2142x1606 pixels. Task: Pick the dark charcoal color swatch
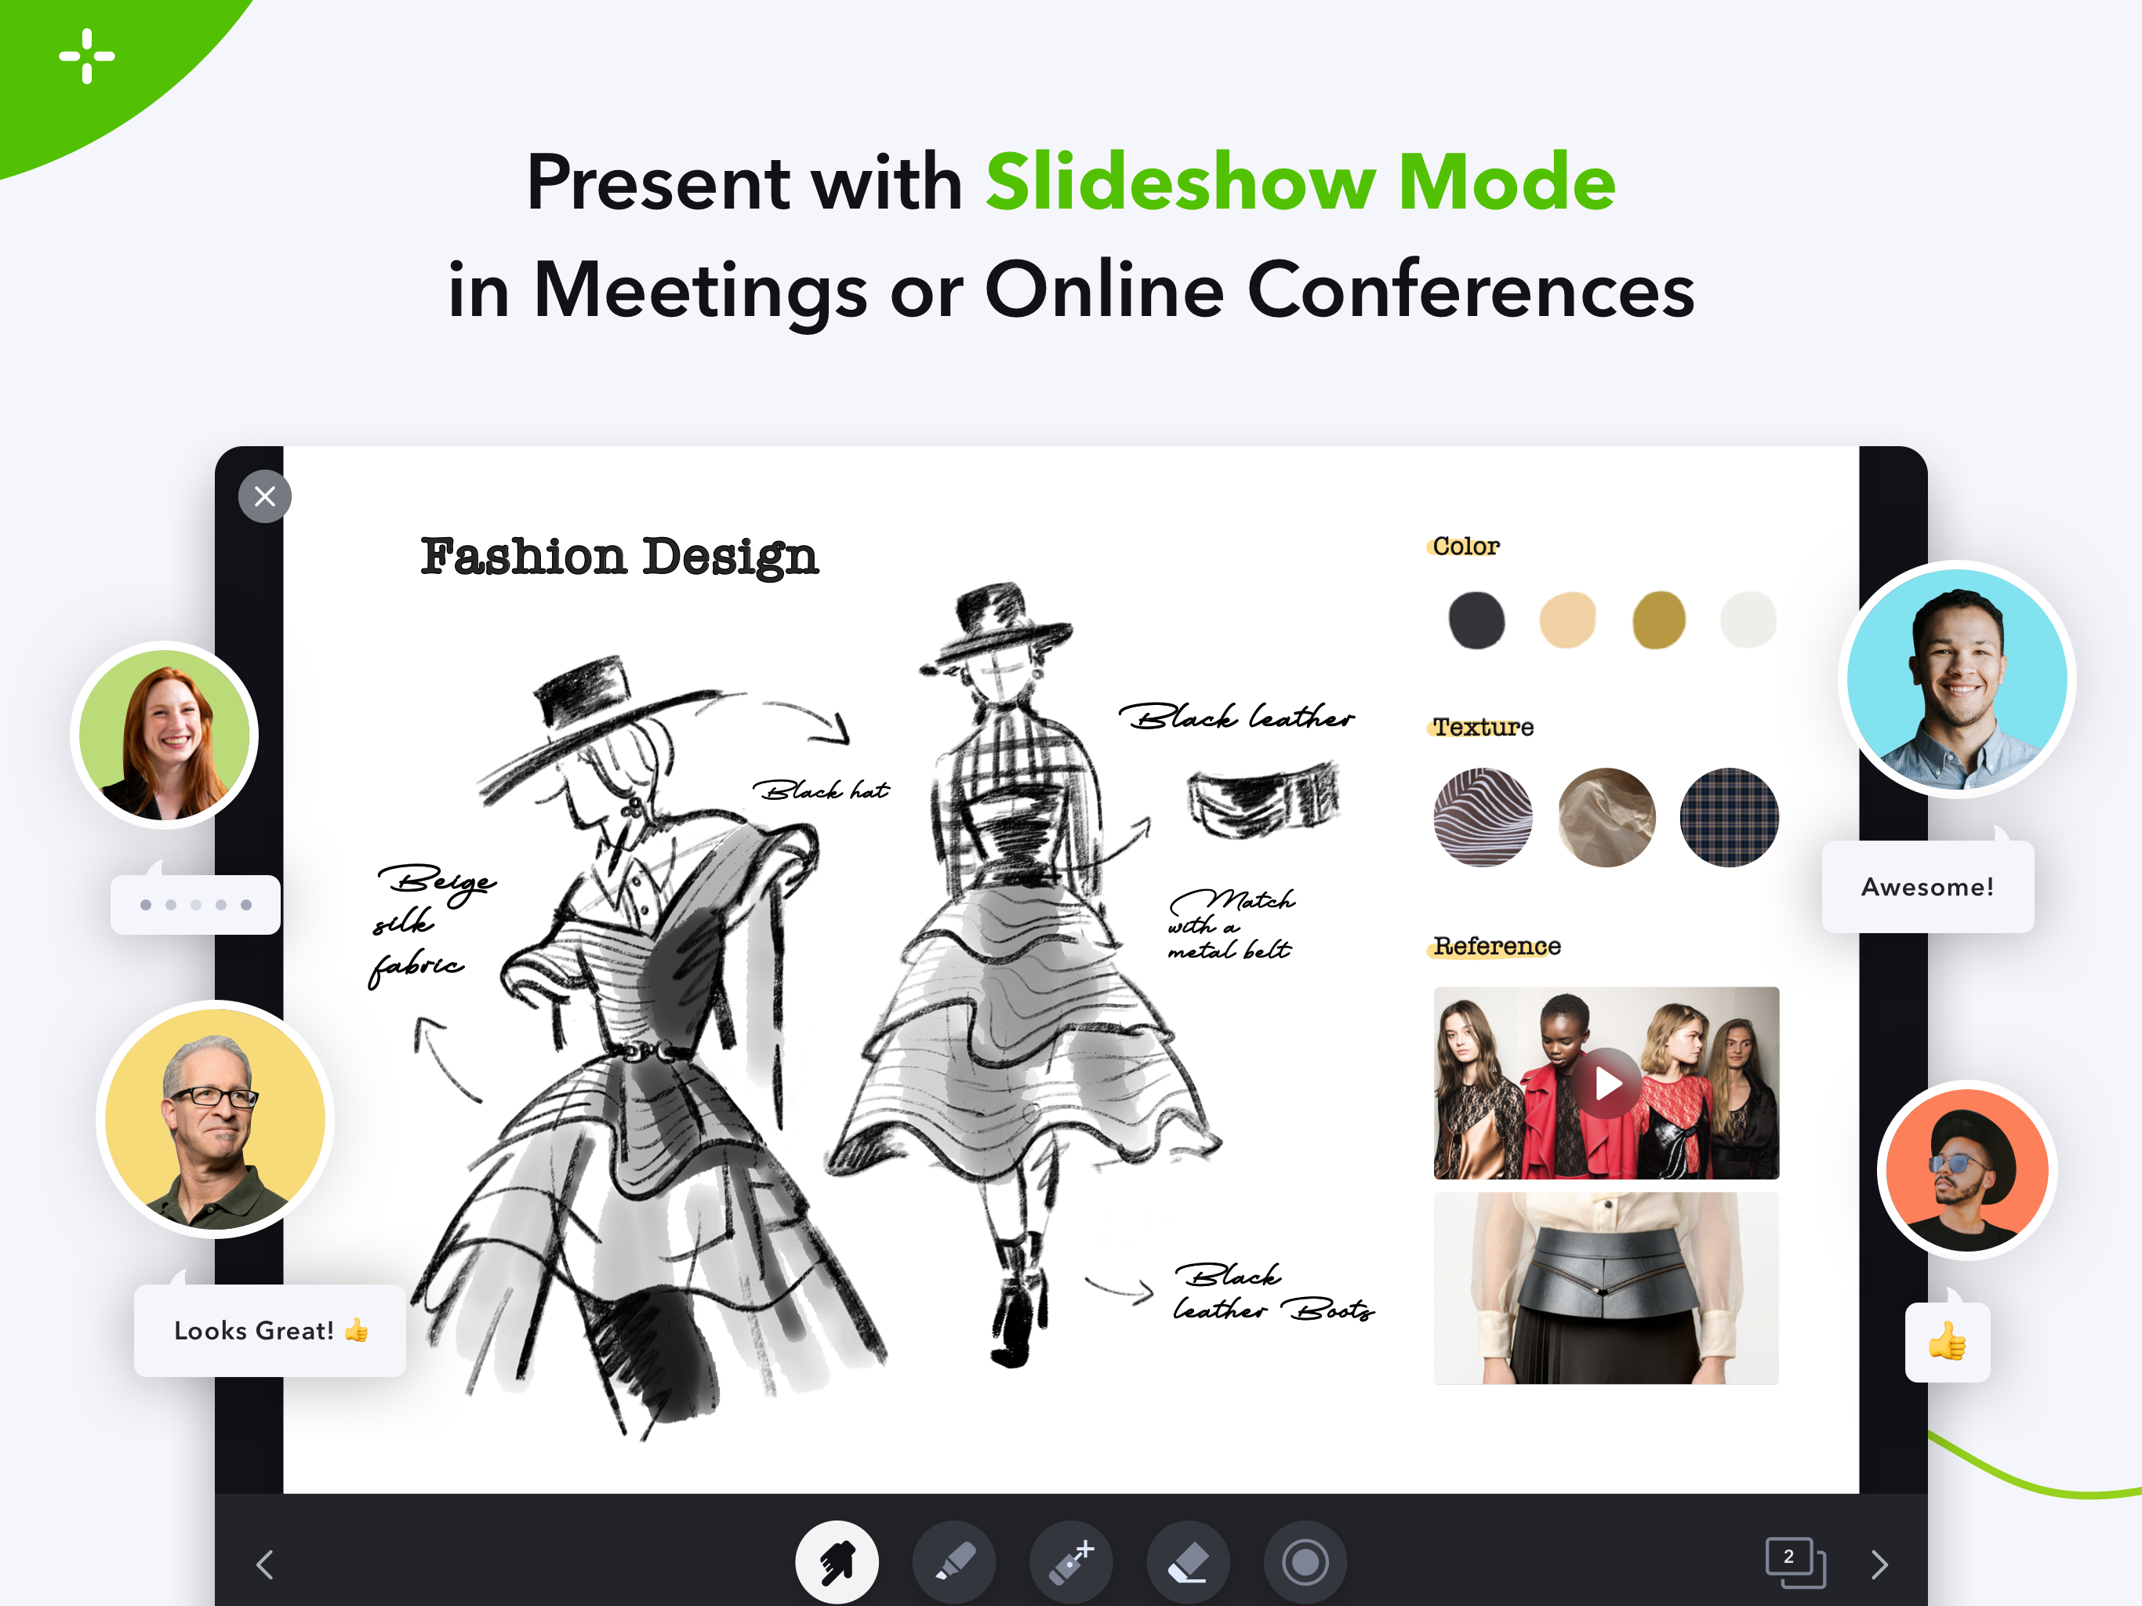click(1476, 620)
